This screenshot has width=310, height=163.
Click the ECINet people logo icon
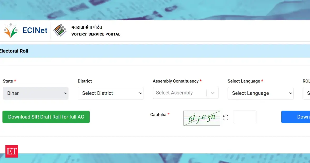tap(11, 31)
